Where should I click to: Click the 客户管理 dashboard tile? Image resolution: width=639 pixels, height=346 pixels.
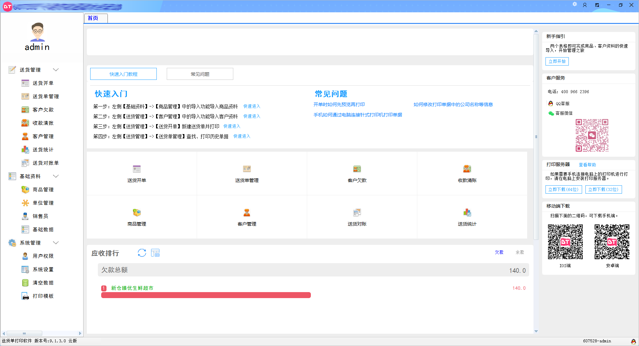[x=252, y=217]
